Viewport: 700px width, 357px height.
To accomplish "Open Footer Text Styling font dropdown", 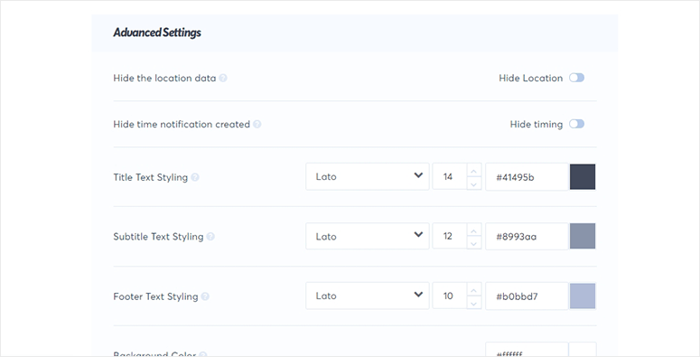I will click(368, 296).
